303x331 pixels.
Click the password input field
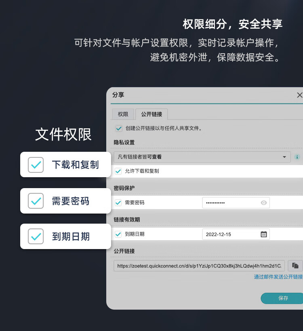(x=230, y=203)
